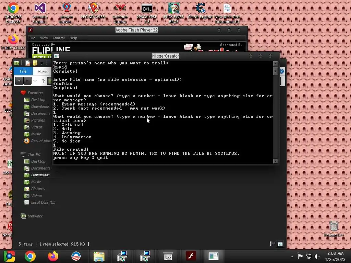The image size is (351, 263).
Task: Click the console scrollbar thumb
Action: tap(275, 71)
